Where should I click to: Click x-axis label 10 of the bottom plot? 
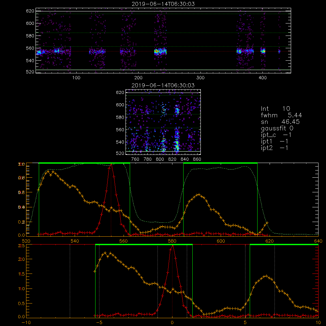point(318,323)
